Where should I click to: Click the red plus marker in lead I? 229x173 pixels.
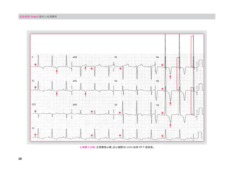35,65
